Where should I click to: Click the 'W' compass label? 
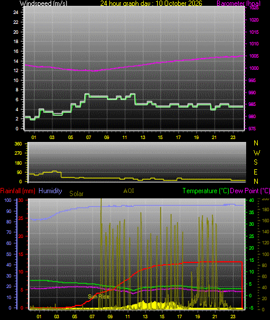click(x=257, y=152)
